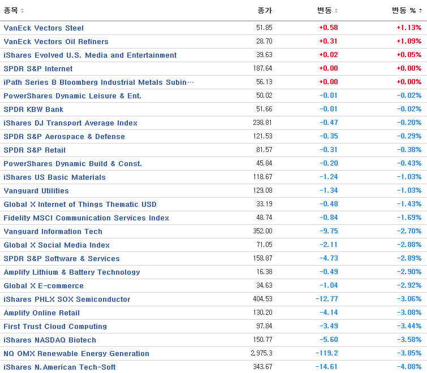This screenshot has height=373, width=427.
Task: Select percent change +1.13%
Action: pos(409,28)
